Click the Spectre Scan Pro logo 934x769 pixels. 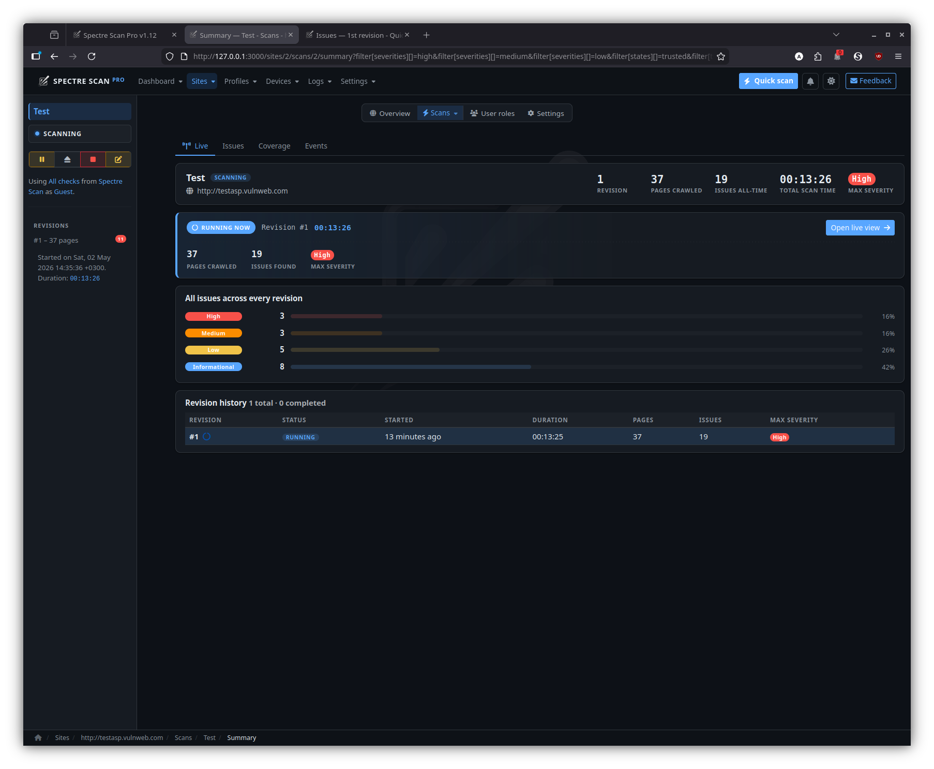(x=82, y=81)
